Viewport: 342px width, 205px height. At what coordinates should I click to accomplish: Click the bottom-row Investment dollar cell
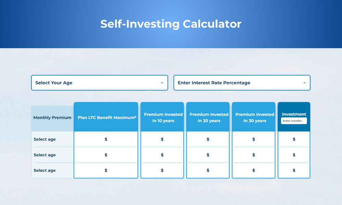coord(294,170)
